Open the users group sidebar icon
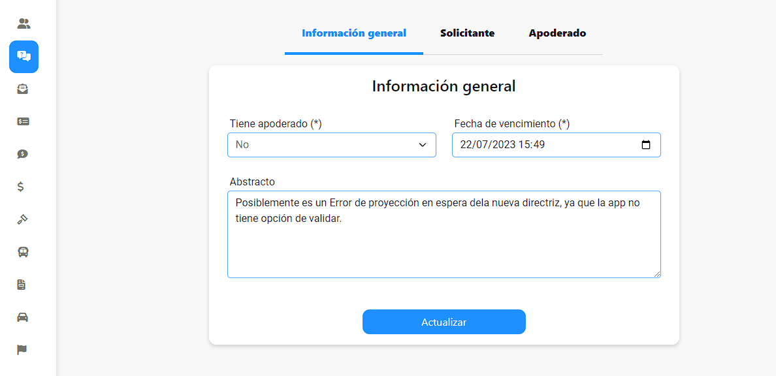 coord(24,23)
